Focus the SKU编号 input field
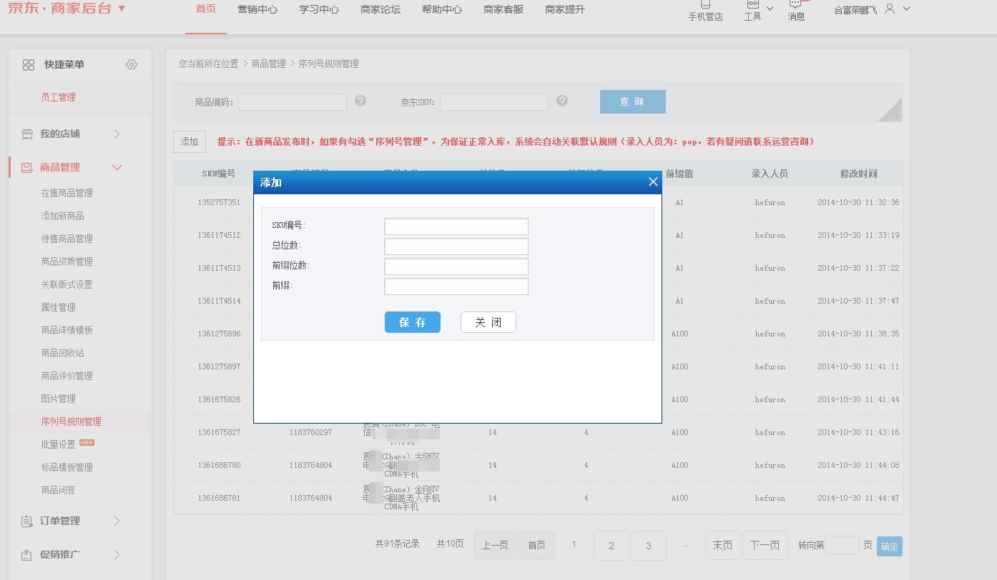 coord(456,226)
